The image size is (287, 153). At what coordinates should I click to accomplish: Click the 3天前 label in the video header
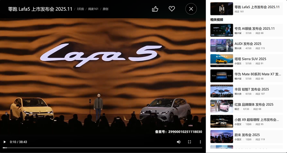tap(80, 9)
